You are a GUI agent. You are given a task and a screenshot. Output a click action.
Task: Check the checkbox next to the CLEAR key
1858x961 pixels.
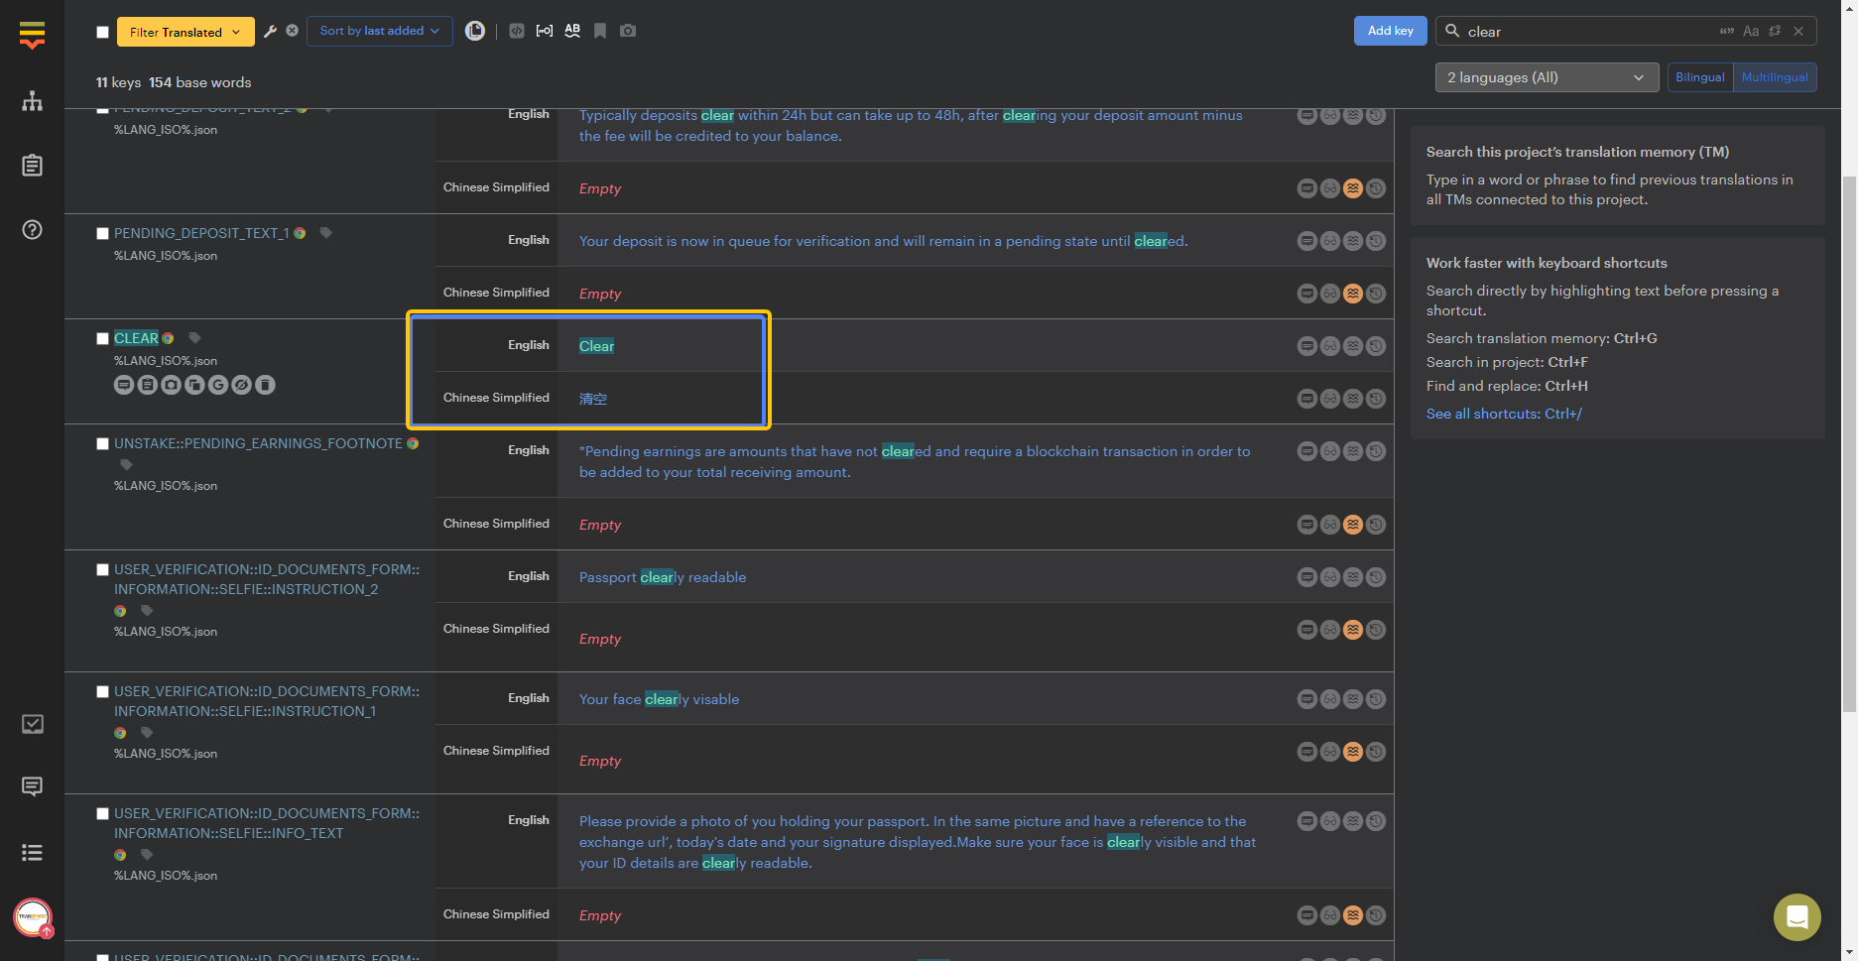click(102, 338)
